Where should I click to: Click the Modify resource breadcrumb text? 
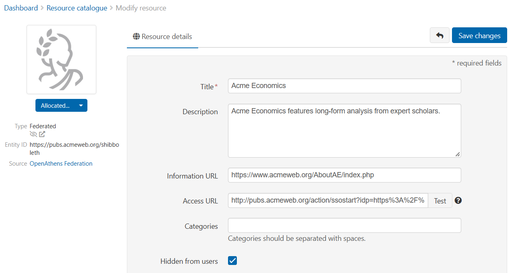pos(141,8)
